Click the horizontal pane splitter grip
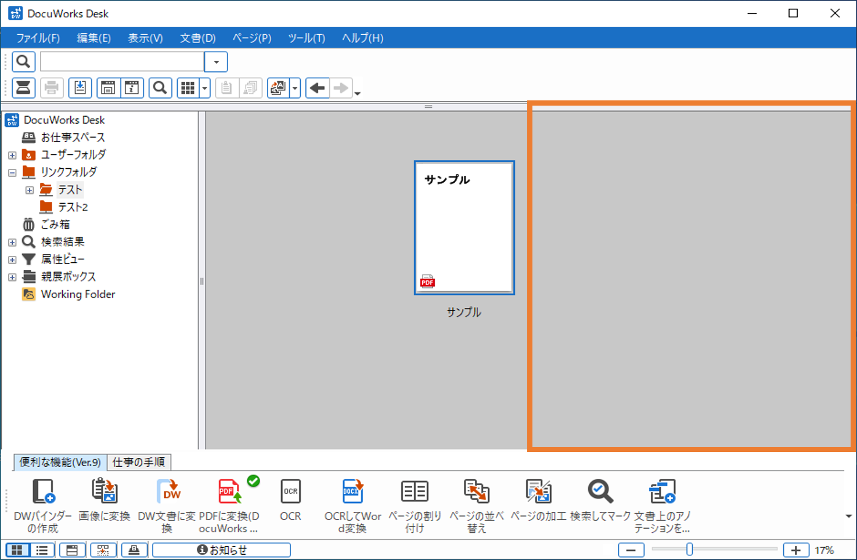 coord(428,107)
